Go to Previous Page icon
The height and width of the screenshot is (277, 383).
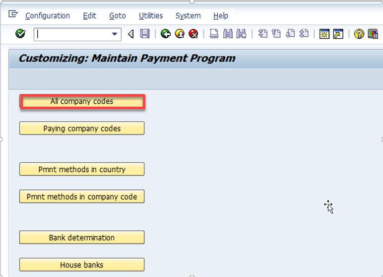[276, 33]
